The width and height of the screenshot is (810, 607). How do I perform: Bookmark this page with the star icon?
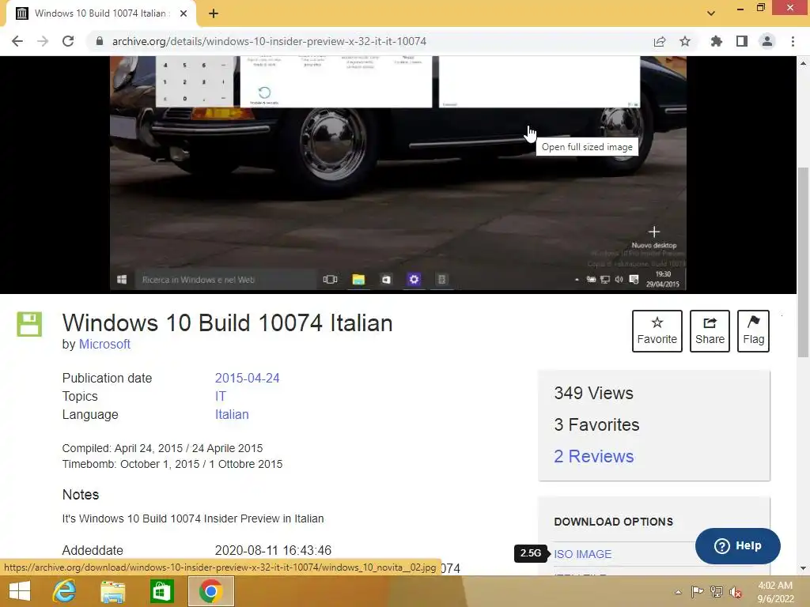(685, 41)
